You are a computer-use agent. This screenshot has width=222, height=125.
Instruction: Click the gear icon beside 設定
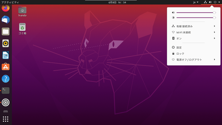tap(173, 47)
